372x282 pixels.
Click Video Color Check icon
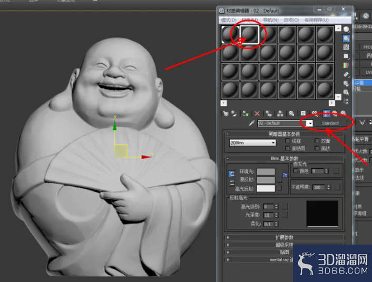tap(346, 65)
